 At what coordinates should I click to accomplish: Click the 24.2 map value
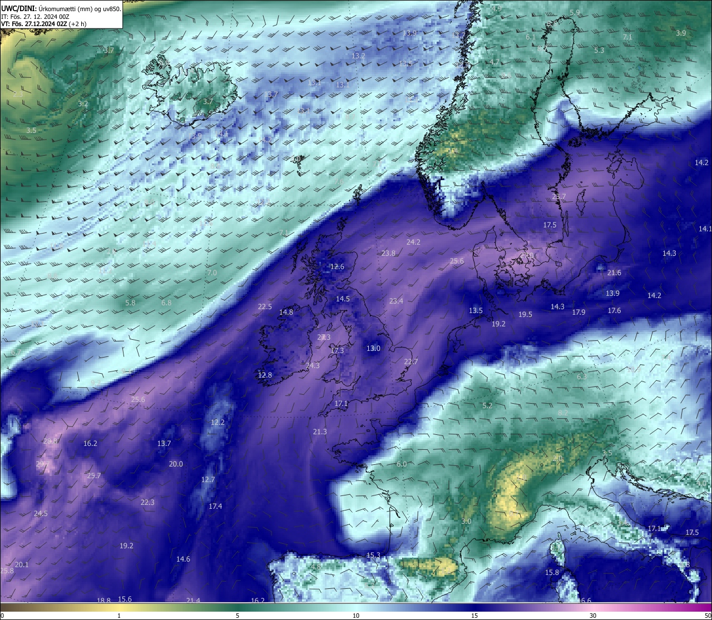tap(413, 242)
